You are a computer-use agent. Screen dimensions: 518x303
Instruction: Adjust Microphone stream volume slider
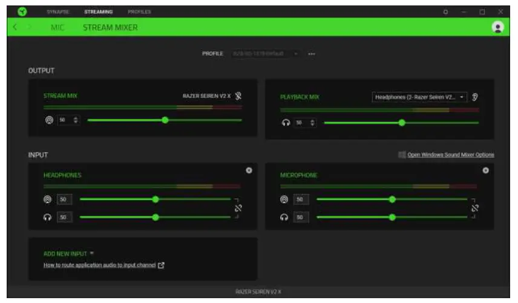pyautogui.click(x=392, y=200)
